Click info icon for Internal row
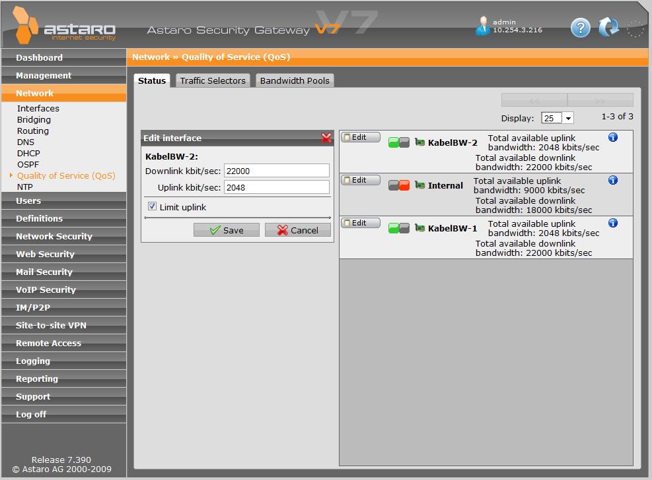This screenshot has height=480, width=652. point(613,180)
